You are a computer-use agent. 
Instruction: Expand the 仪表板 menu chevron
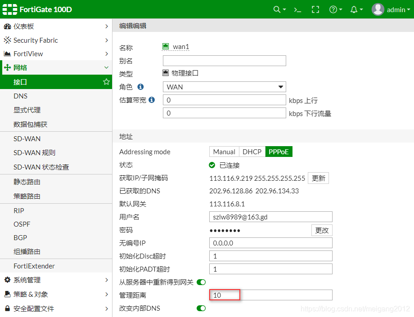pos(106,27)
